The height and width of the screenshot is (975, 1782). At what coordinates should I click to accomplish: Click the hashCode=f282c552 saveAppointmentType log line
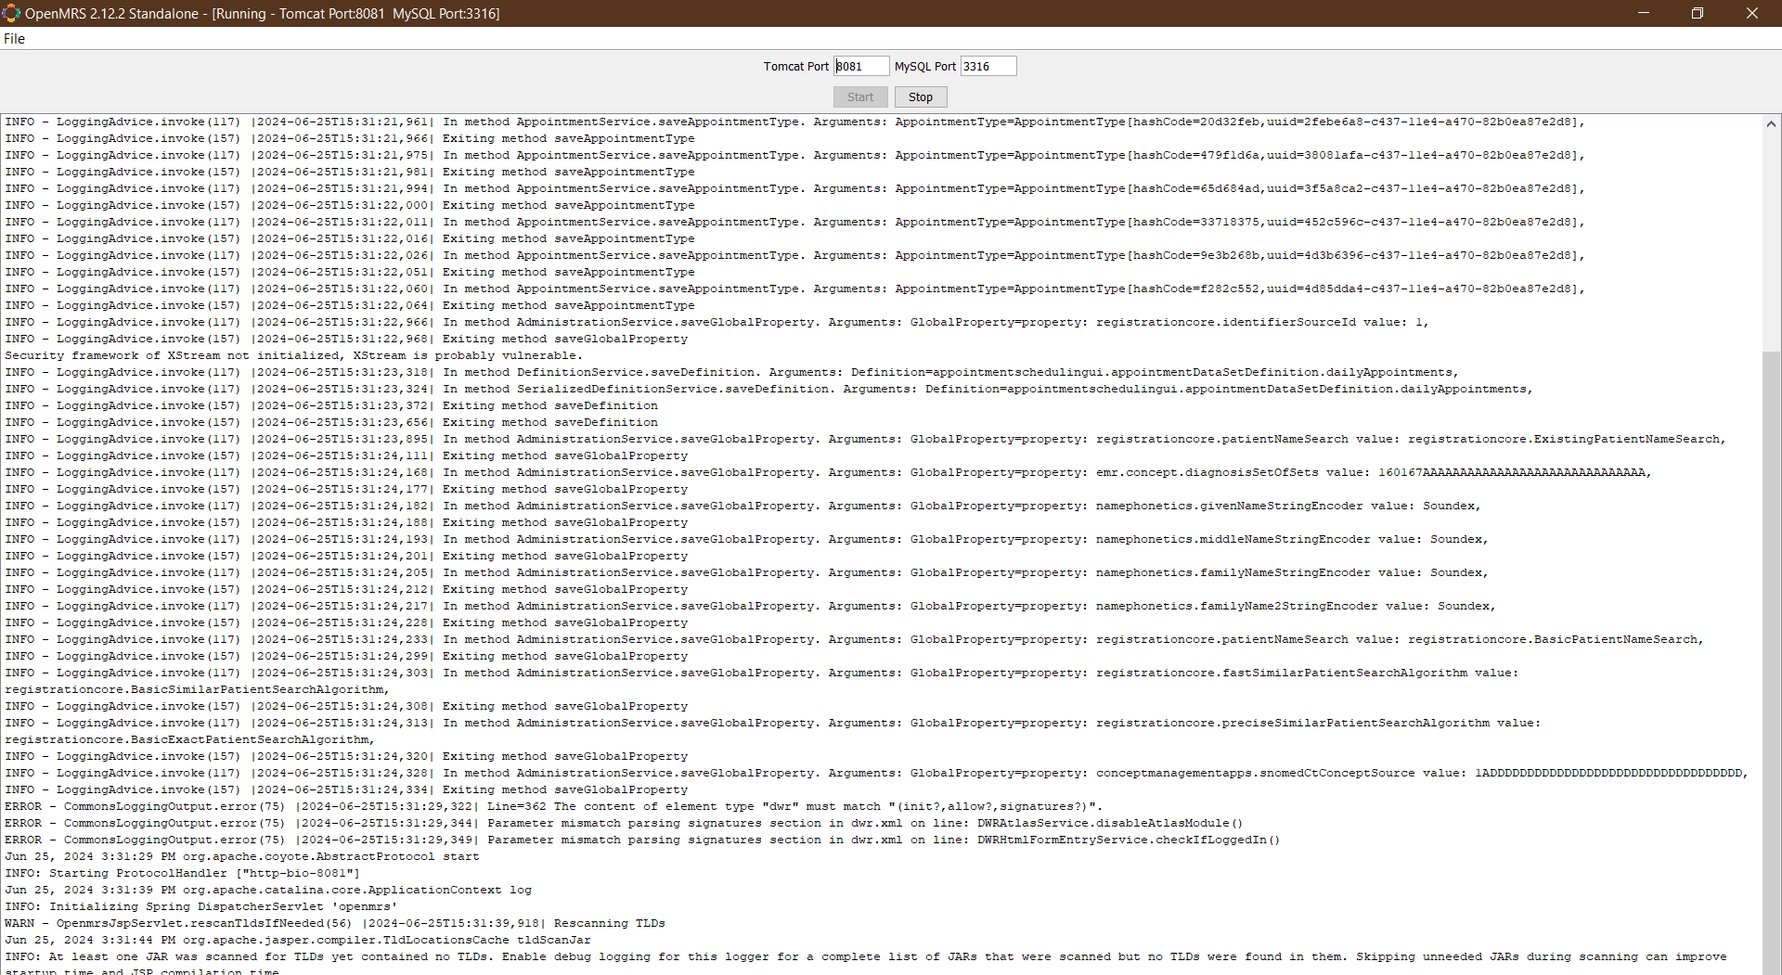tap(794, 289)
